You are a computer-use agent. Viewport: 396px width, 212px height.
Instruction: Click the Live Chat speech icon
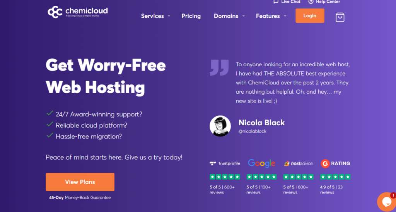(276, 2)
